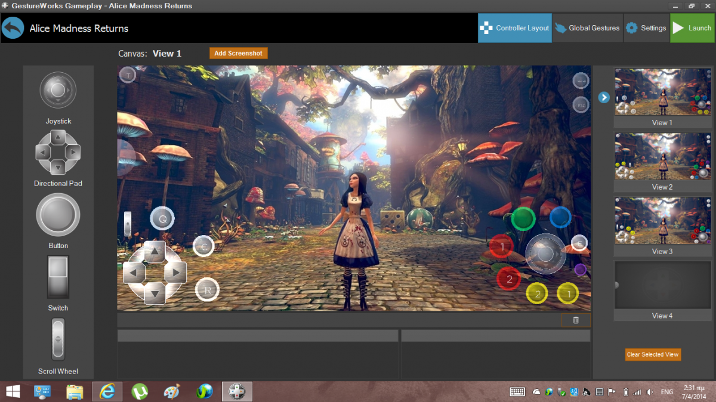Open Paint from the taskbar
This screenshot has height=402, width=716.
pos(172,391)
